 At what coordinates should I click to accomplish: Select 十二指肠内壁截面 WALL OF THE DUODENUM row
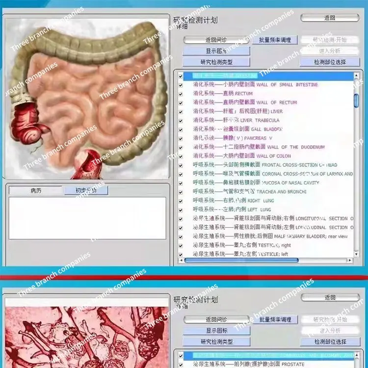coord(259,147)
